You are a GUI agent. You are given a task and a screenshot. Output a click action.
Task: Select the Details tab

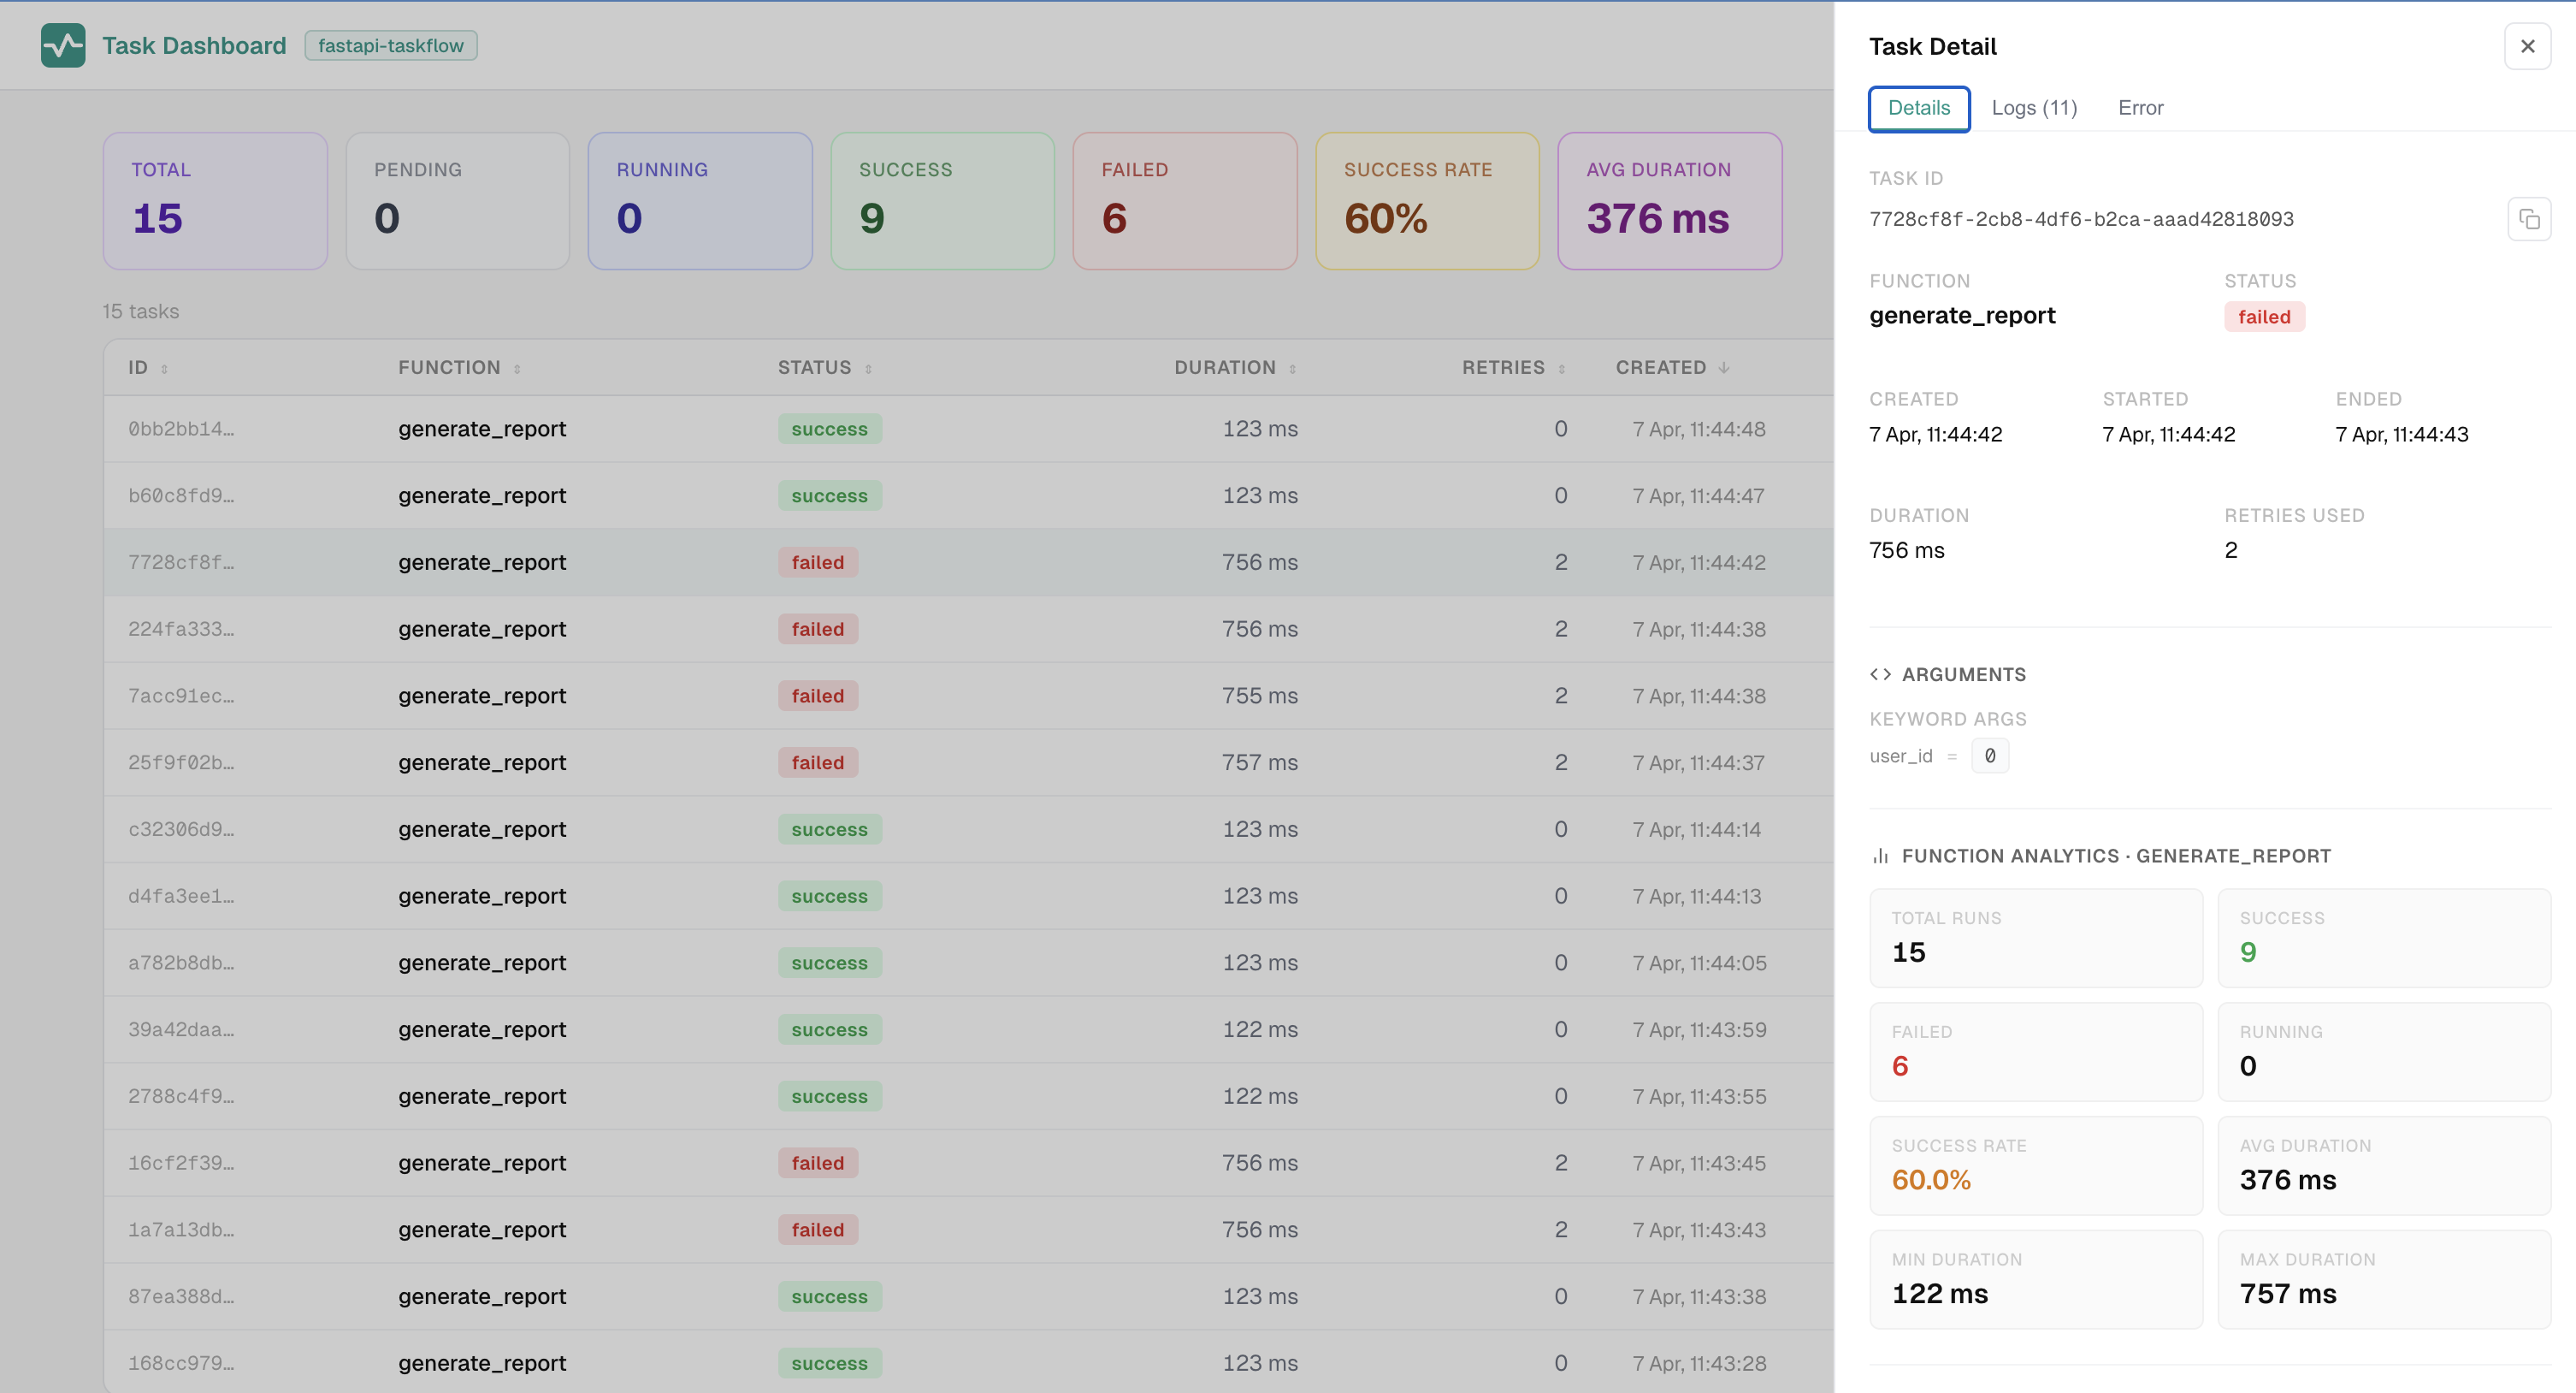1918,108
